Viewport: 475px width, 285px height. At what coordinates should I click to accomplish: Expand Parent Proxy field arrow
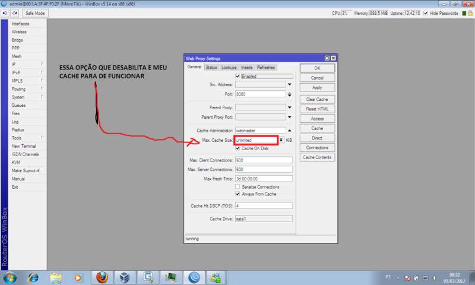pos(290,107)
